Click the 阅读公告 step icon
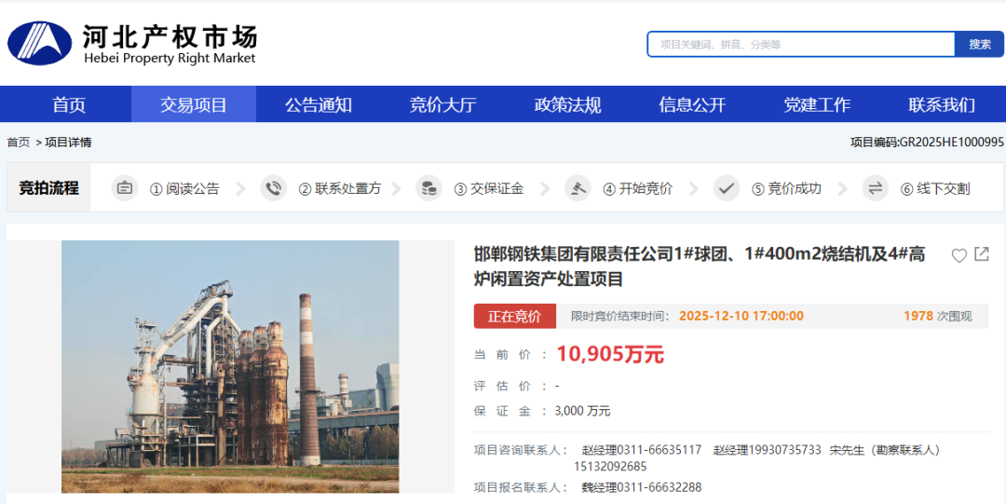Image resolution: width=1006 pixels, height=504 pixels. pyautogui.click(x=125, y=189)
